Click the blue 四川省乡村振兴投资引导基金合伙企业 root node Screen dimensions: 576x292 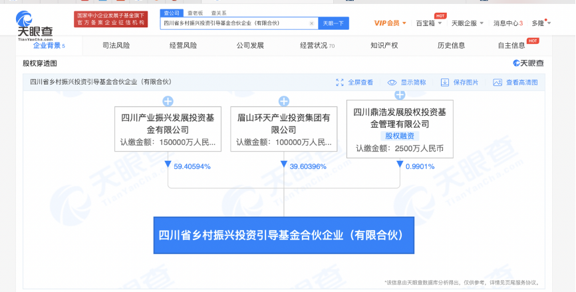tap(283, 235)
